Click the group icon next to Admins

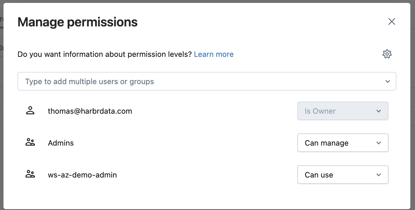pos(30,142)
